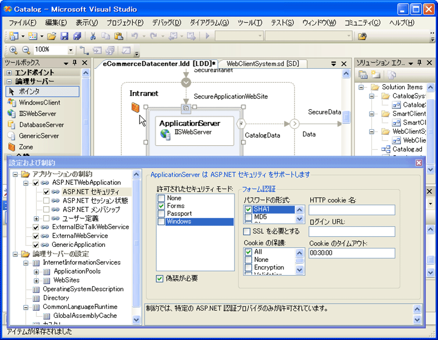Click the Save icon in toolbar
The height and width of the screenshot is (340, 438).
[x=64, y=36]
